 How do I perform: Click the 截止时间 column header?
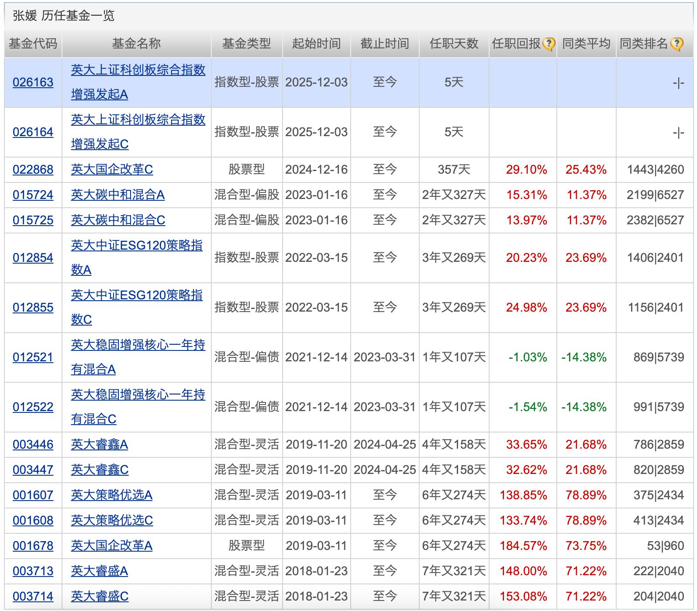coord(385,44)
